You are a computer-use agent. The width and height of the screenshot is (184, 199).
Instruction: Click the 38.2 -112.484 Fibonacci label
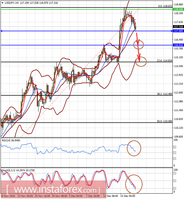(x=165, y=94)
